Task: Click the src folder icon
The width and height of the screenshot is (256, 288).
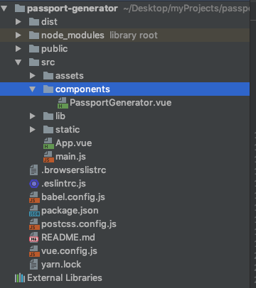Action: 34,62
